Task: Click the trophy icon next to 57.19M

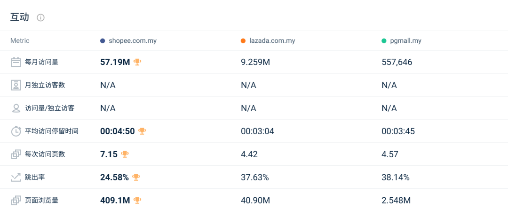Action: [x=137, y=62]
